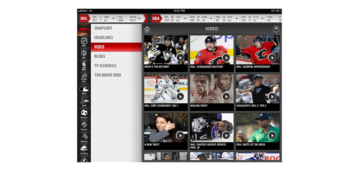Screen dimensions: 359x171
Task: Open the Tennis section icon
Action: click(x=84, y=126)
